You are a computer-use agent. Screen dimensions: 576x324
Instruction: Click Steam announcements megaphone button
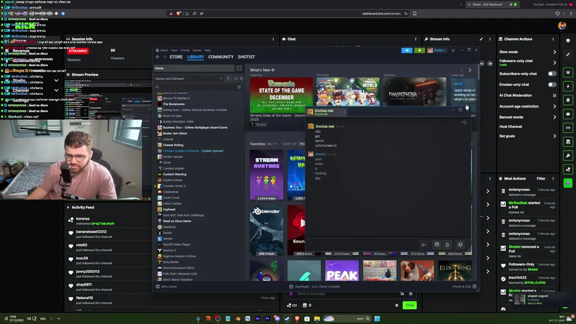tap(407, 50)
